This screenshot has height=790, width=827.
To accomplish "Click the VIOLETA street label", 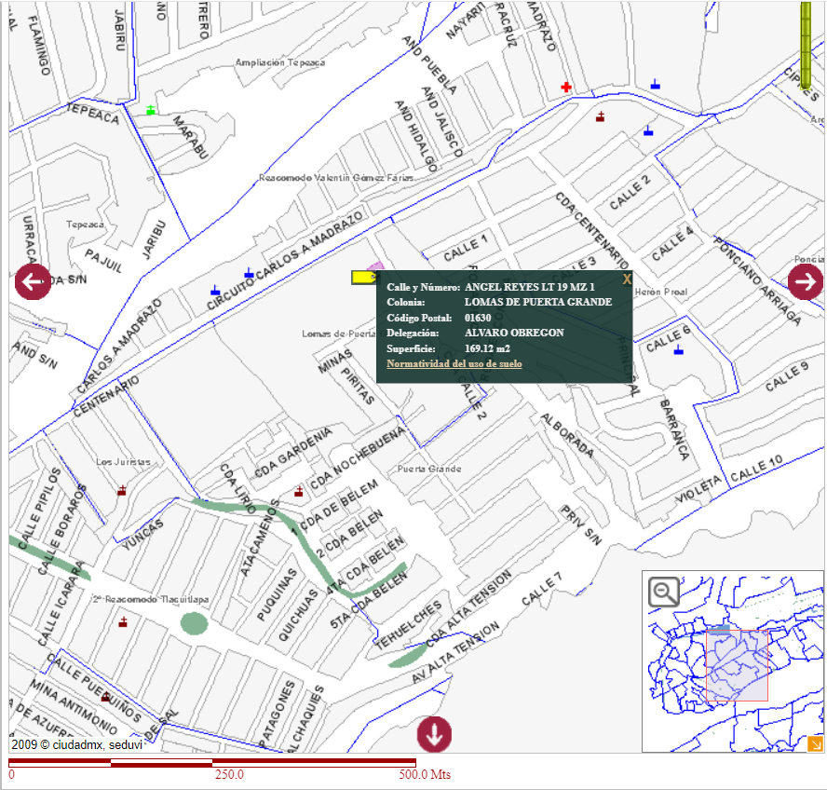I will 698,489.
